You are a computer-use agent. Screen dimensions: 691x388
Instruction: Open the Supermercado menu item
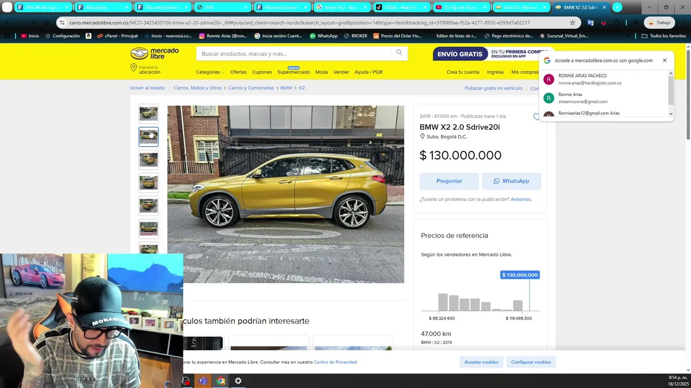pyautogui.click(x=293, y=72)
